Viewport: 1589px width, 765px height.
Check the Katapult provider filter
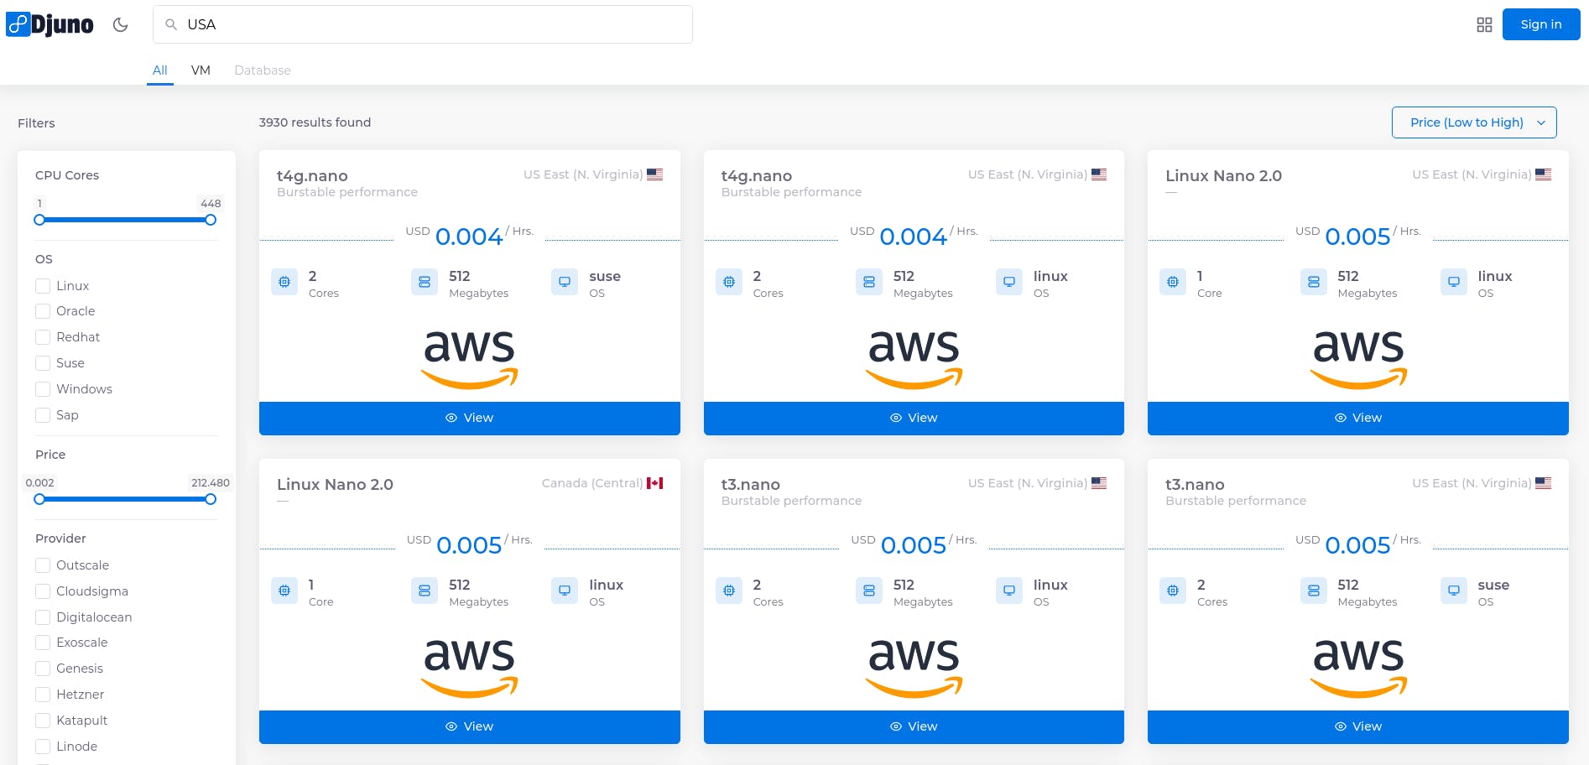tap(43, 721)
